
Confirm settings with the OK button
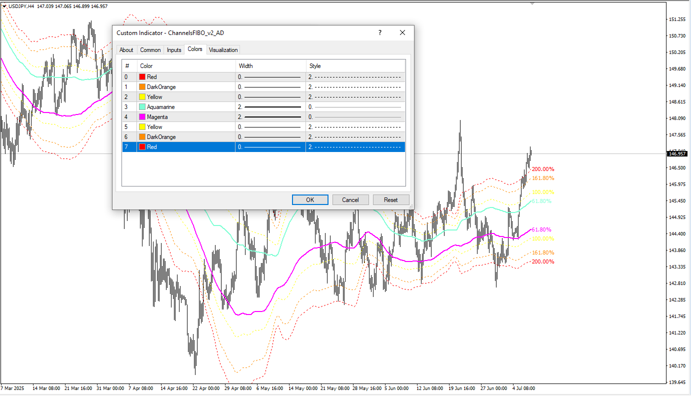coord(310,200)
